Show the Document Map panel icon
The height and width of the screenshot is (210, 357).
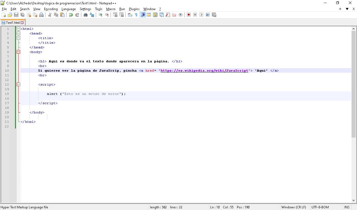click(155, 15)
